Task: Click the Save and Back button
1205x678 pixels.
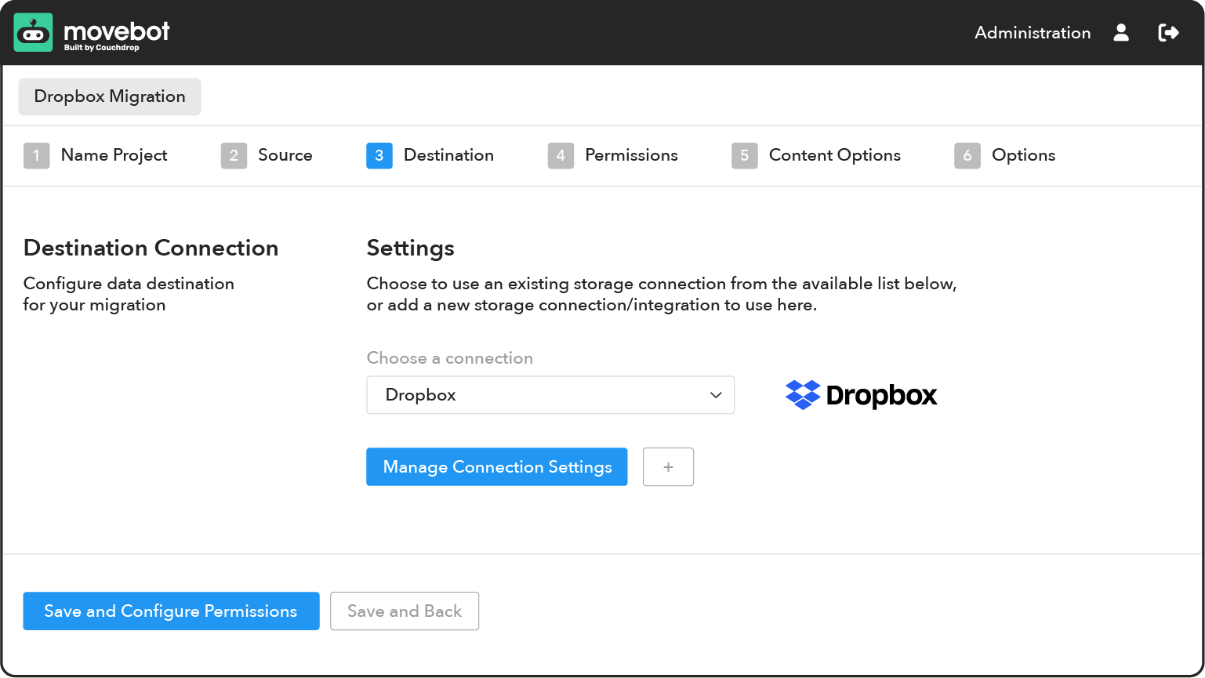Action: point(404,611)
